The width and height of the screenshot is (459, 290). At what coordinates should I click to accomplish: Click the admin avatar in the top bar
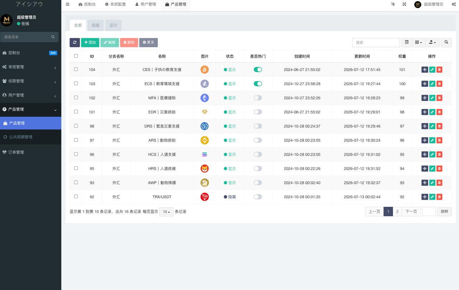(x=417, y=4)
